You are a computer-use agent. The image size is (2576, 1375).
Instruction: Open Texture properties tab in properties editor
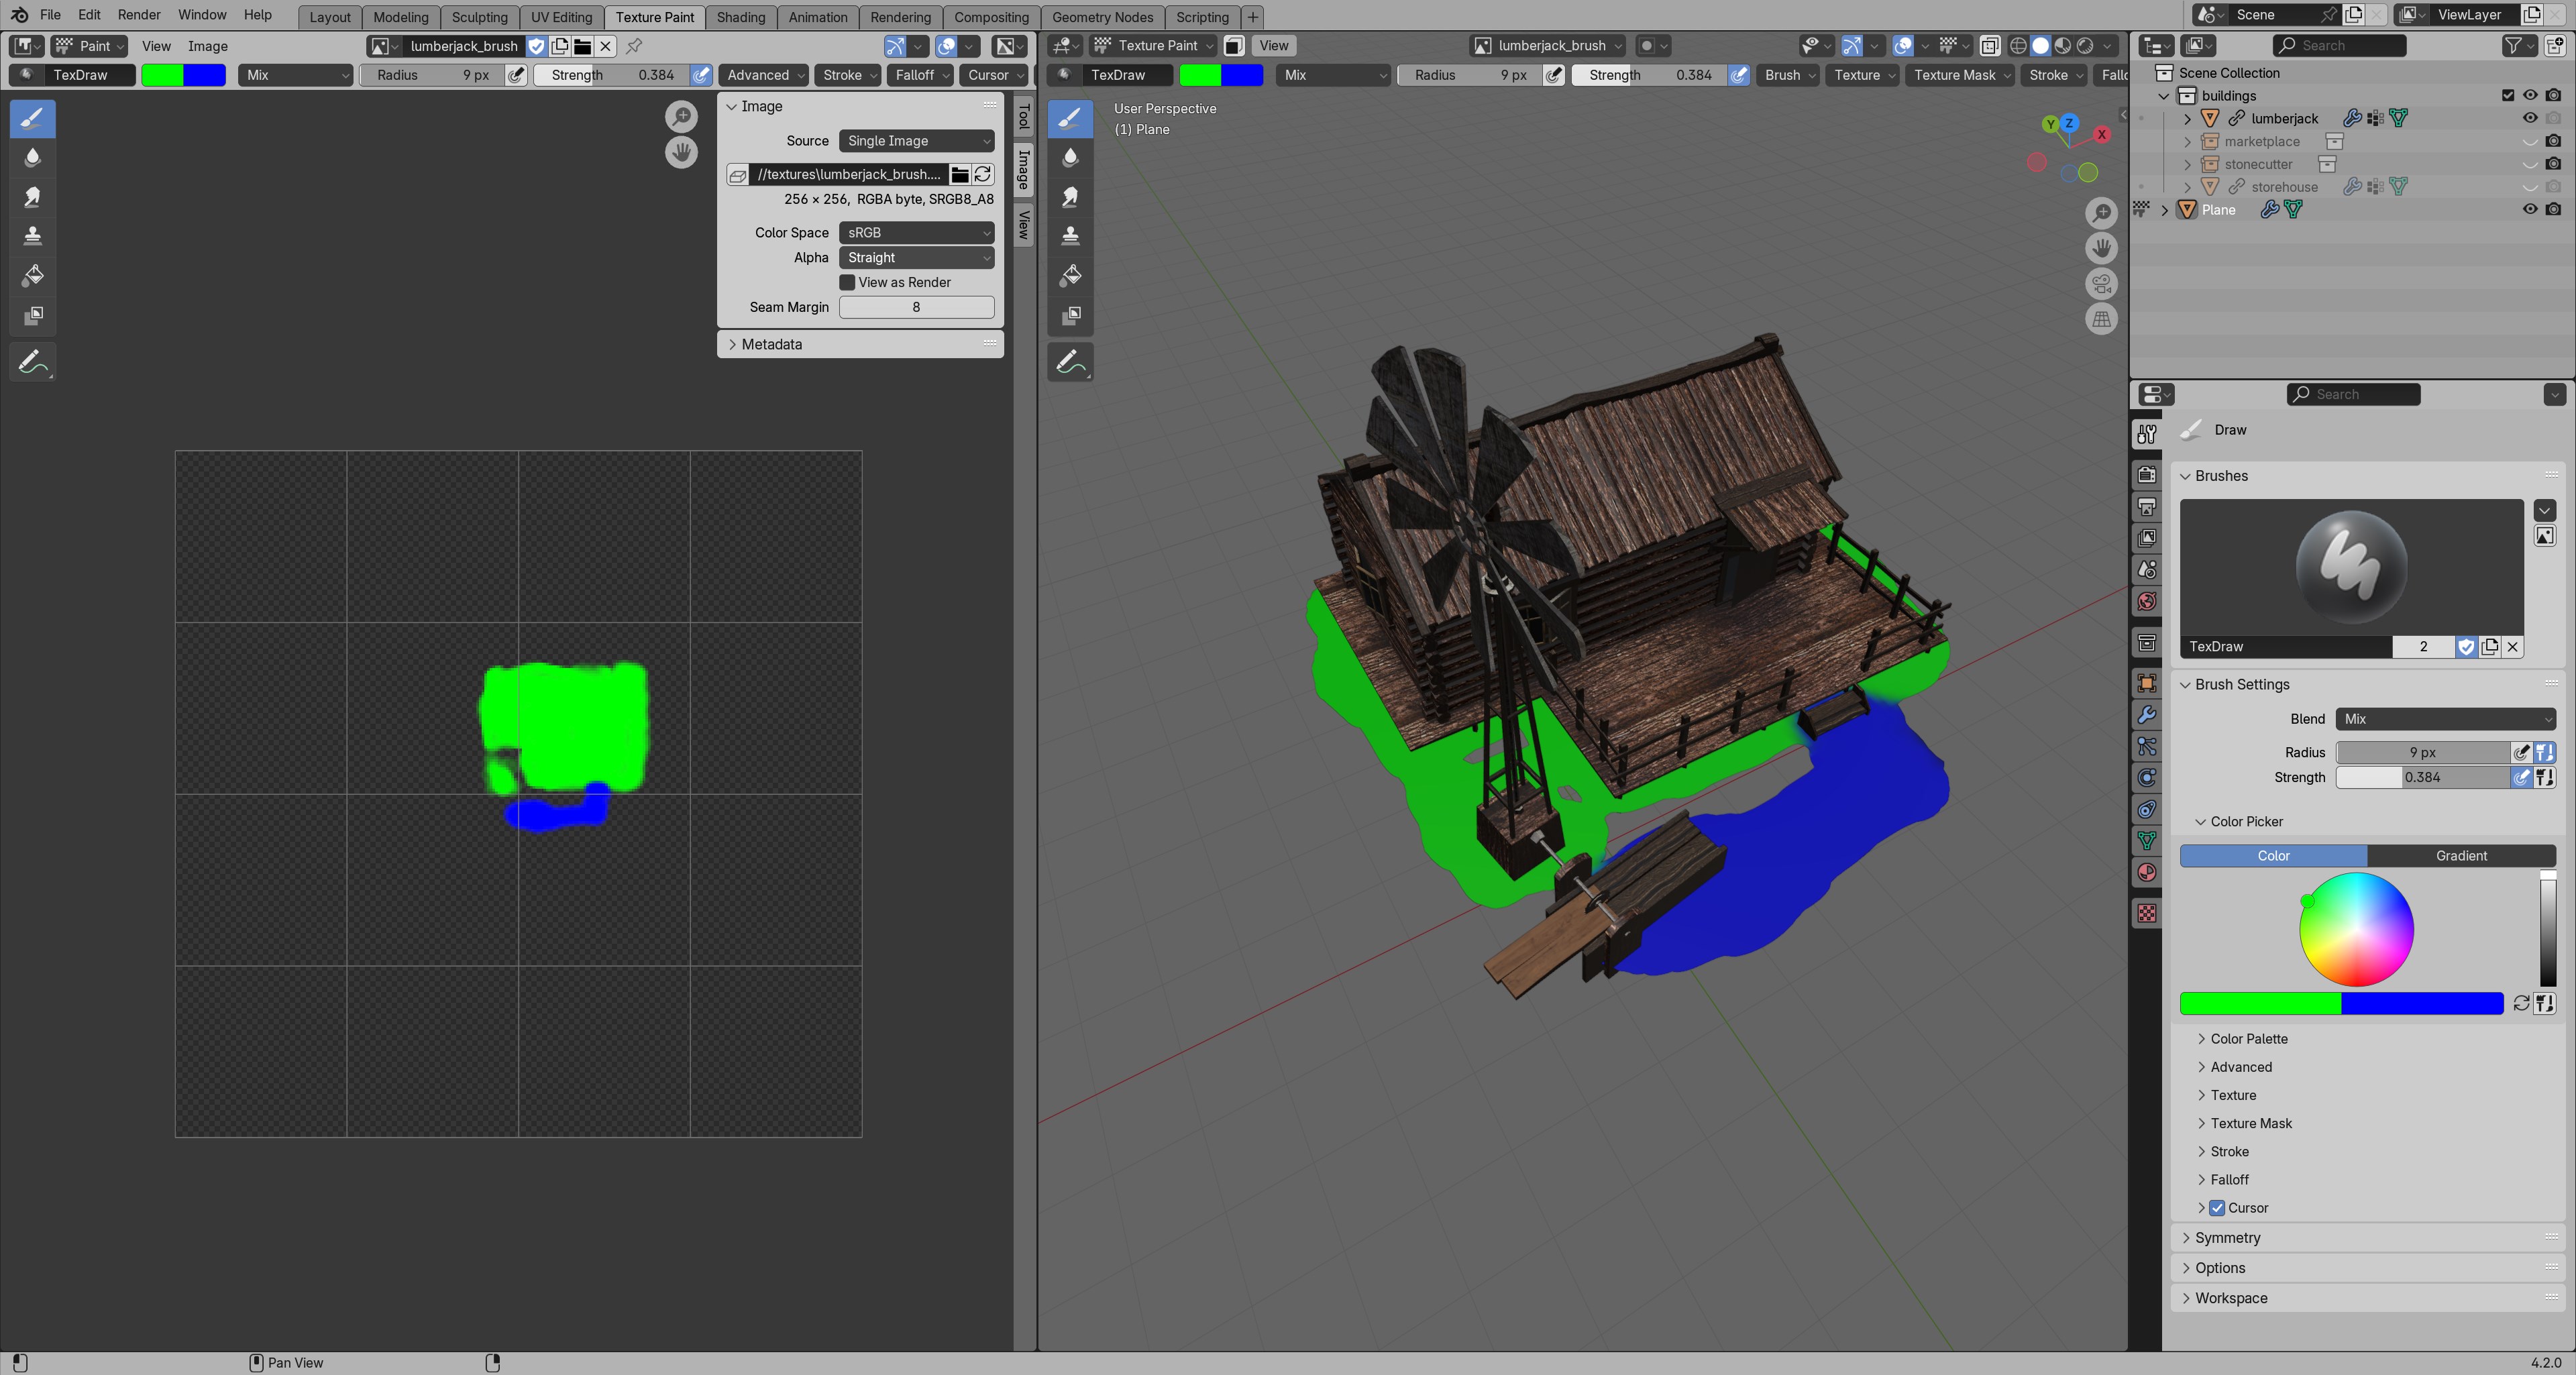[2147, 913]
